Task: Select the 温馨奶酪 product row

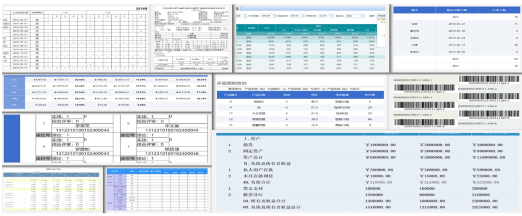Action: tap(300, 125)
